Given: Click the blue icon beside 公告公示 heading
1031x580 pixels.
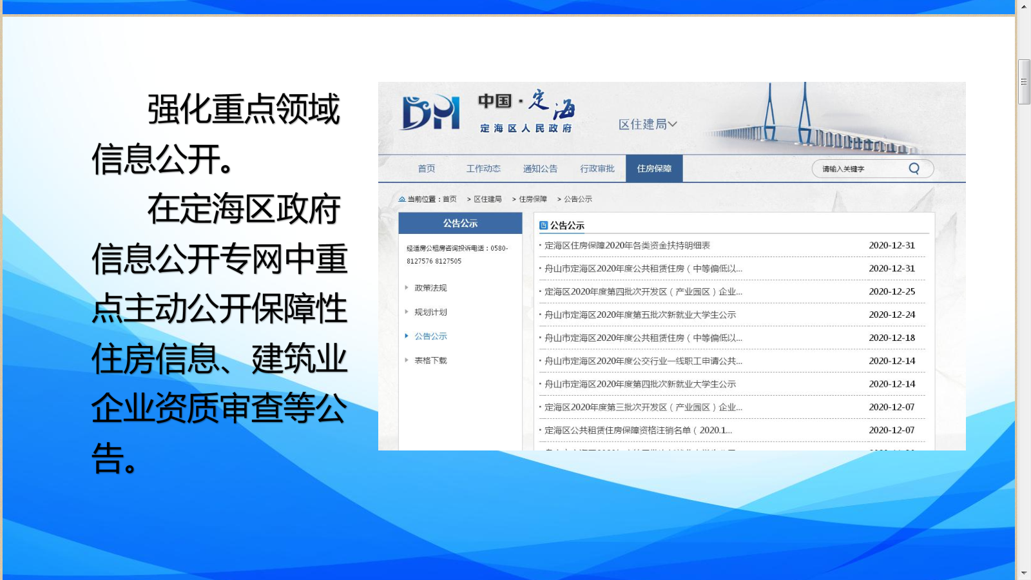Looking at the screenshot, I should pos(543,226).
